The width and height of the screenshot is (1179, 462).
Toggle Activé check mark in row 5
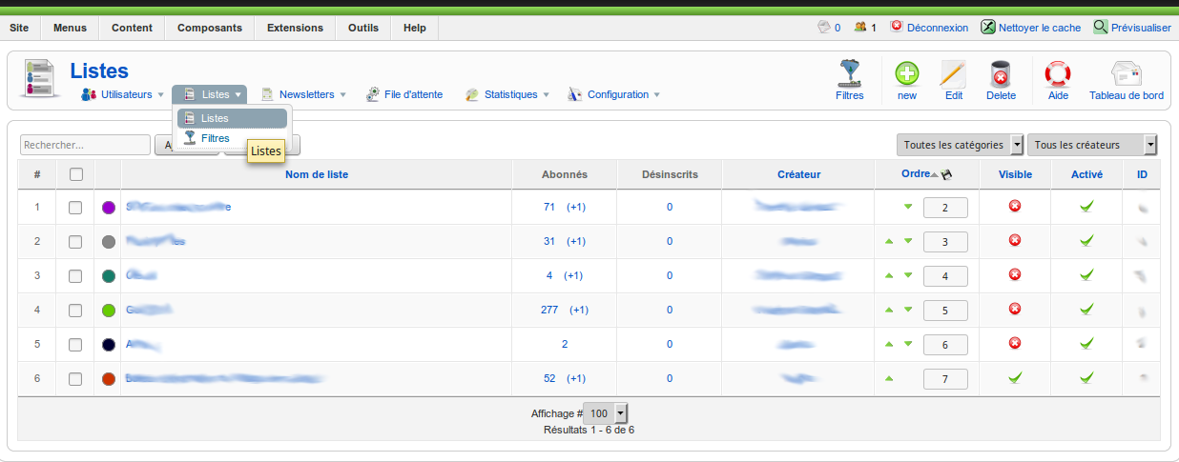click(x=1086, y=344)
